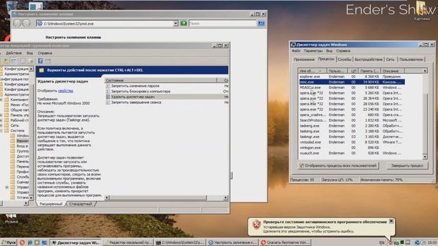Click Отображать процессы всех пользователей button
Image resolution: width=438 pixels, height=246 pixels.
coord(338,165)
